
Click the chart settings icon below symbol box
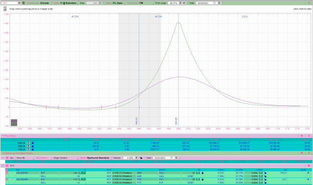tap(5, 9)
